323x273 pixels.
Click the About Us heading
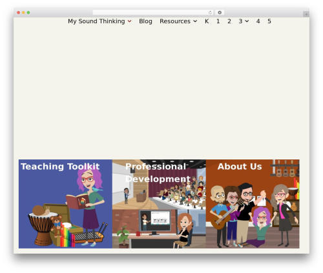(240, 167)
